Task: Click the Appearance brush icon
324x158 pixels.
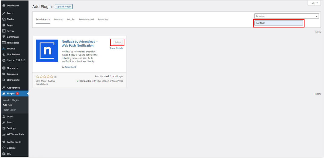Action: (4, 88)
